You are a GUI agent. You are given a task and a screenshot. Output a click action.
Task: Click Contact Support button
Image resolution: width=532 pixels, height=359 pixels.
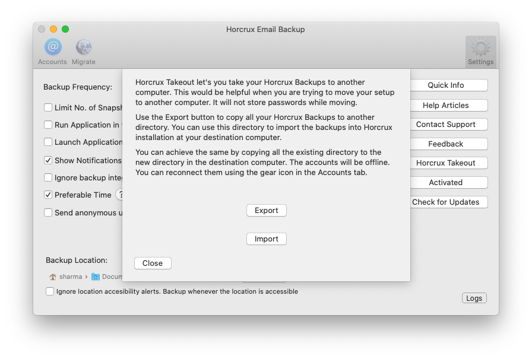point(448,125)
